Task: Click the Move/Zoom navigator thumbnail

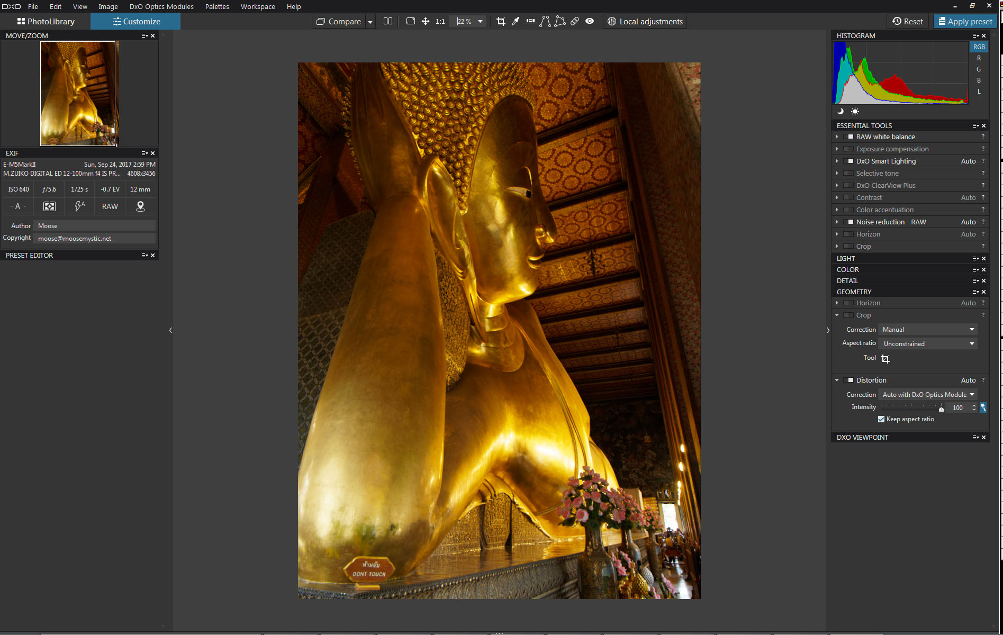Action: [79, 94]
